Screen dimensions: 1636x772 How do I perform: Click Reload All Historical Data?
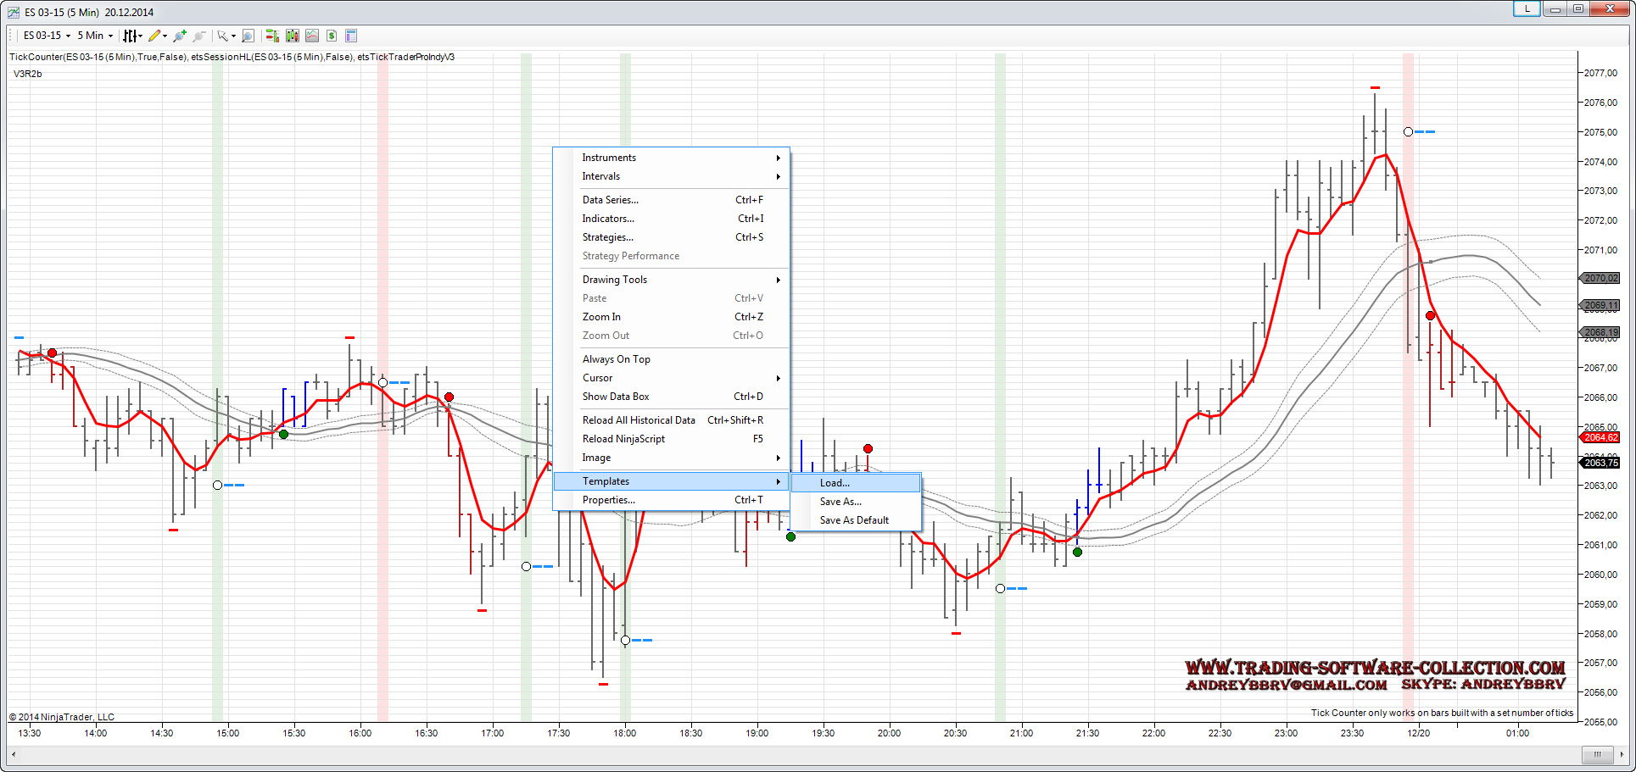pyautogui.click(x=639, y=420)
